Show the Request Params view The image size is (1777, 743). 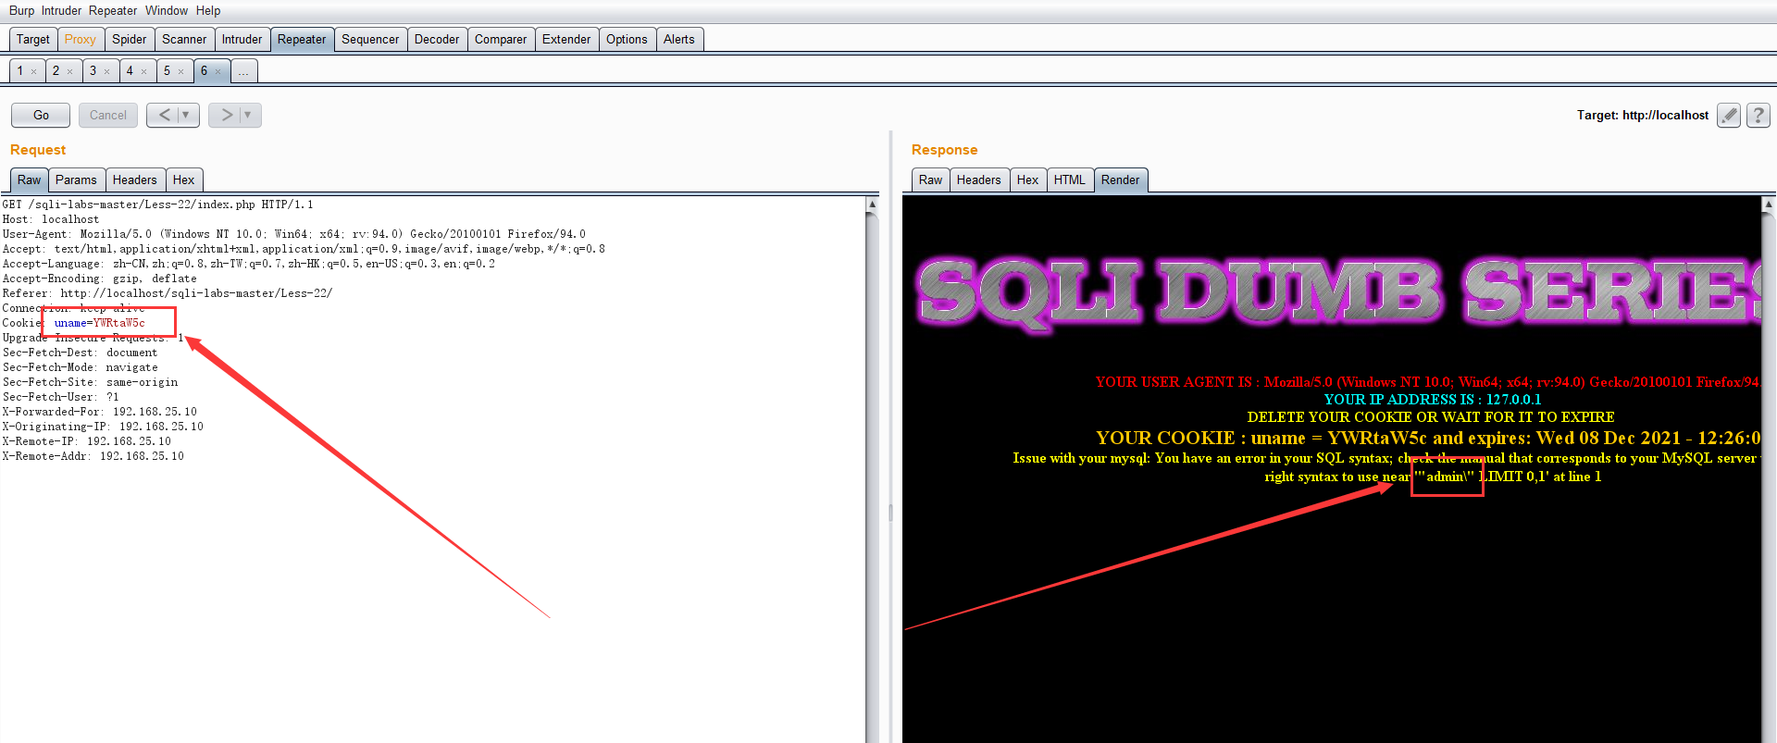pyautogui.click(x=76, y=180)
